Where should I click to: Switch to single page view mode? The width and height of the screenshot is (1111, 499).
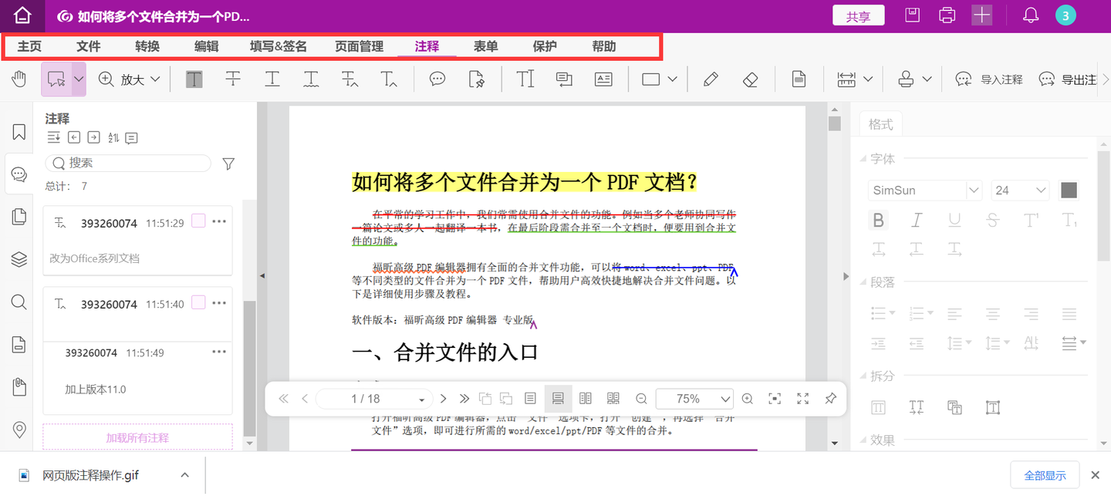[530, 399]
